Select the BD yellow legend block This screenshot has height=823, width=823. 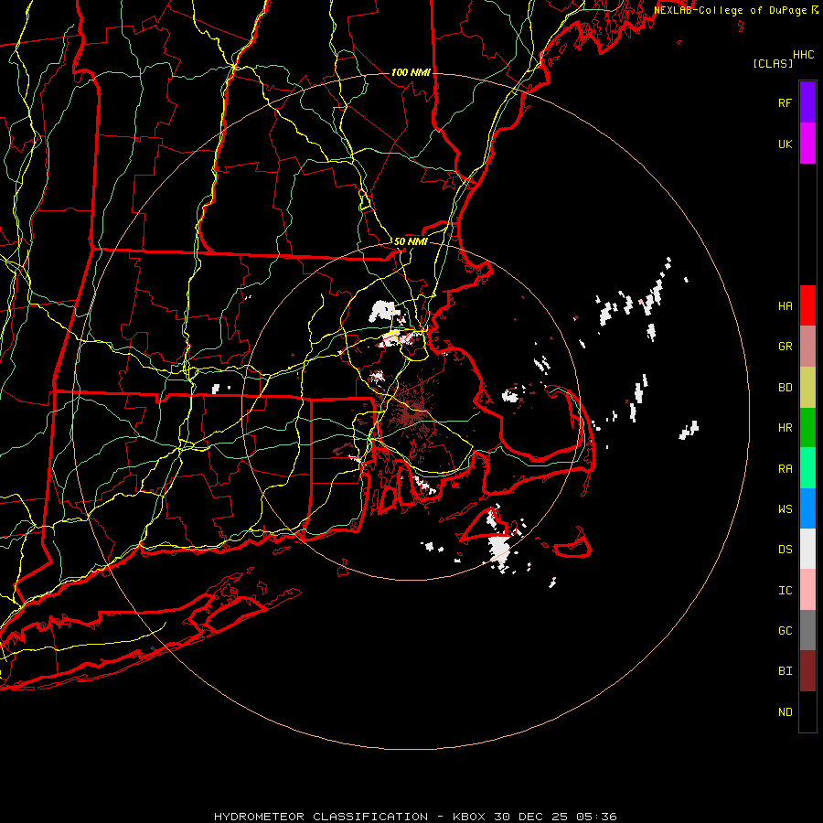coord(807,387)
